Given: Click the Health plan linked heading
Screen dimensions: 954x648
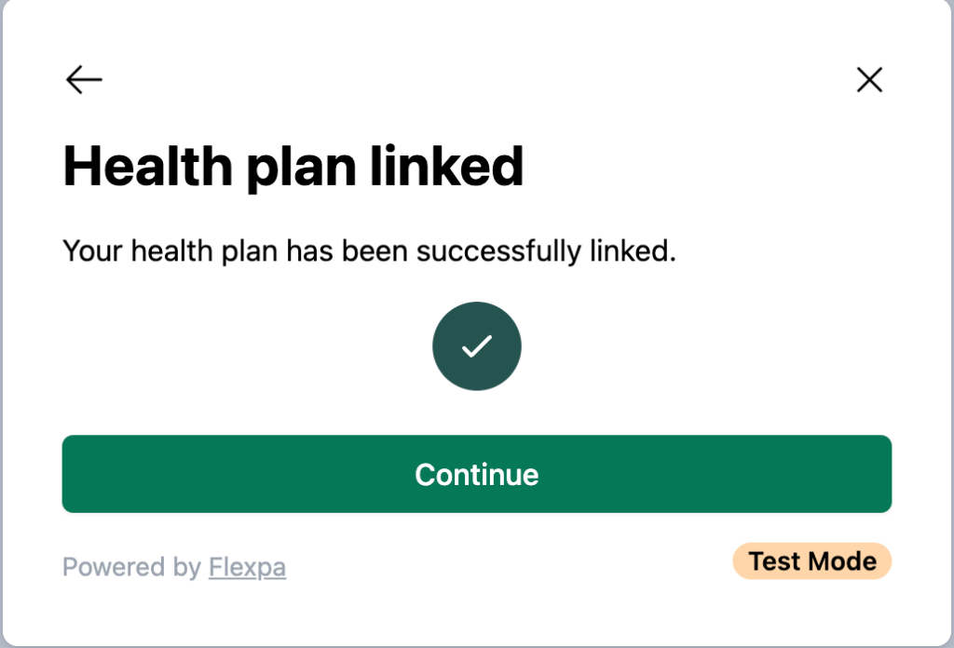Looking at the screenshot, I should point(293,167).
